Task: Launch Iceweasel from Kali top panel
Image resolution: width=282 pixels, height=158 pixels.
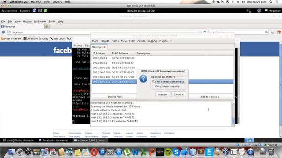Action: tap(34, 11)
